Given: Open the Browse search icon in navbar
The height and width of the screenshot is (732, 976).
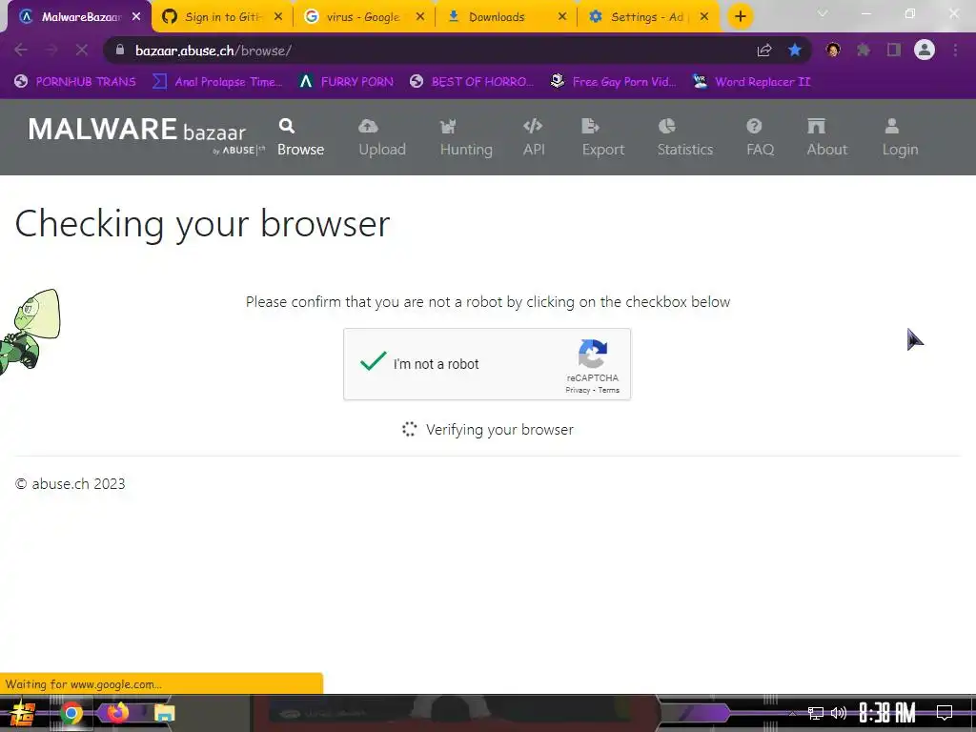Looking at the screenshot, I should (x=286, y=127).
